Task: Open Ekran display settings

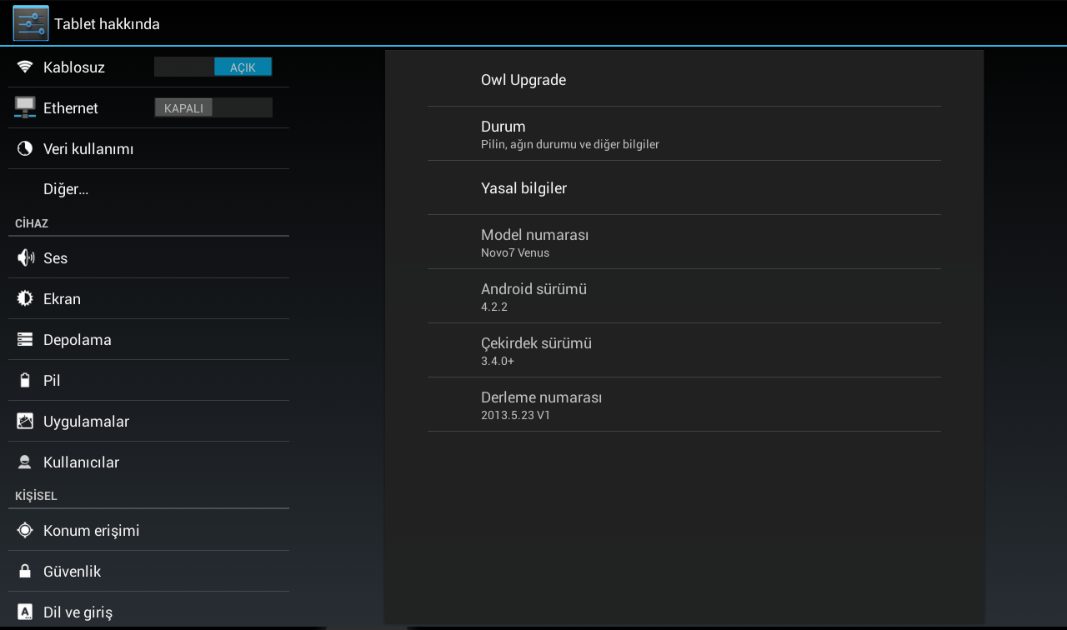Action: (x=148, y=298)
